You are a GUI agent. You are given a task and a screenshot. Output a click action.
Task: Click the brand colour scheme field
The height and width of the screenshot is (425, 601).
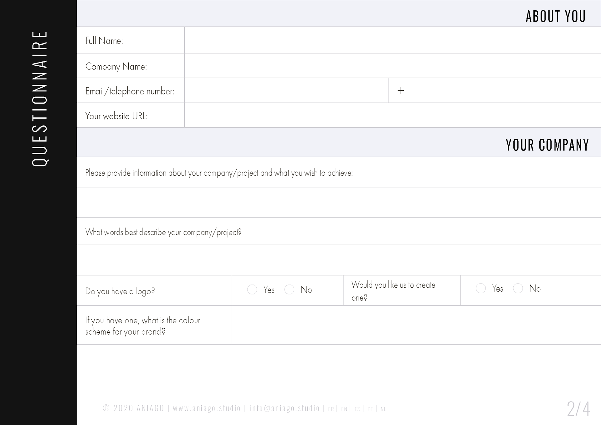[x=416, y=325]
